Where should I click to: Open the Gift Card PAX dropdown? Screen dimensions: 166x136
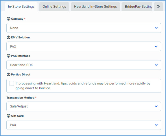(x=84, y=125)
